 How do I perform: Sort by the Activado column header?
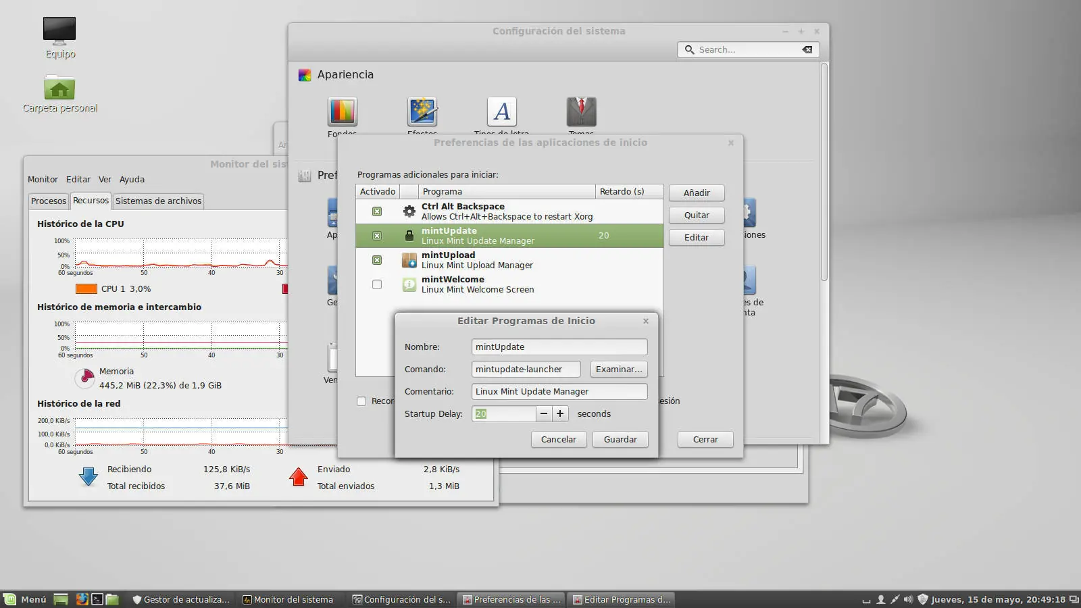pos(378,191)
